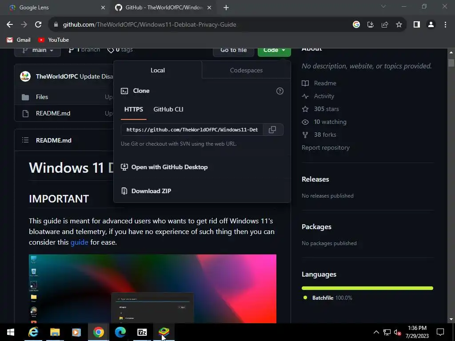Open the media player taskbar icon

point(76,332)
